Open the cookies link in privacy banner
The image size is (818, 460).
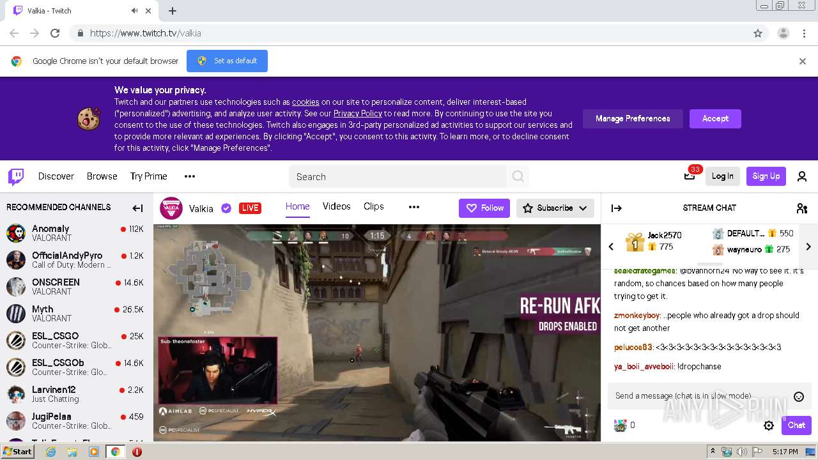click(x=305, y=102)
